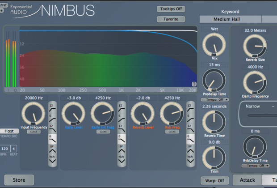
Task: Click the plus button below Pref
Action: tap(2, 11)
